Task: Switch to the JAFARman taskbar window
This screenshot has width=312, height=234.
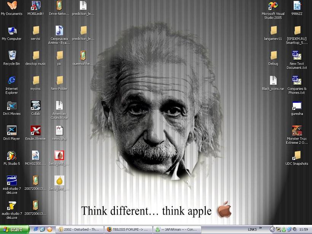Action: pos(176,229)
